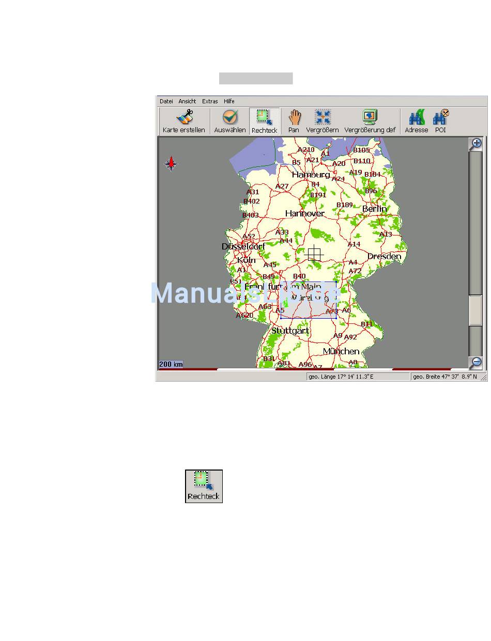Click the zoom slider thumb handle

click(475, 310)
